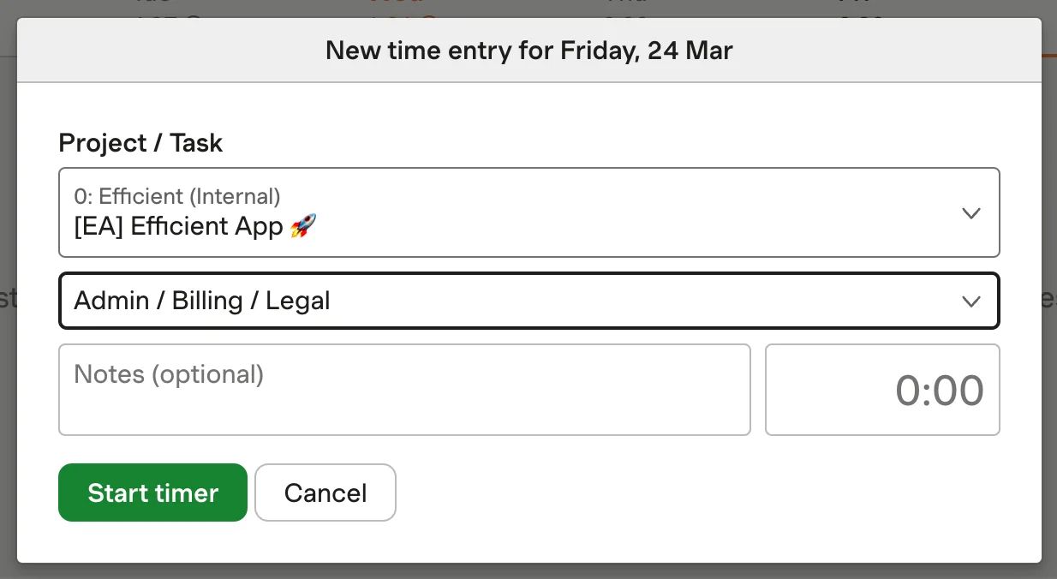
Task: Click the '[EA] Efficient App' project text
Action: 178,227
